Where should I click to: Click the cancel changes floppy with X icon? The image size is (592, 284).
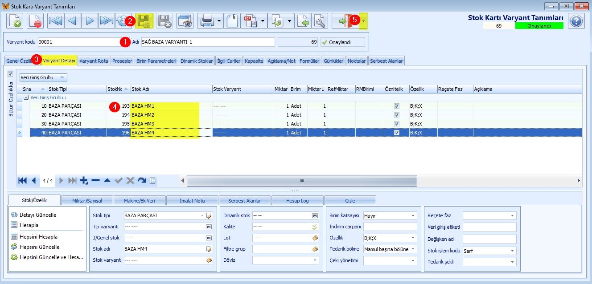click(x=164, y=21)
